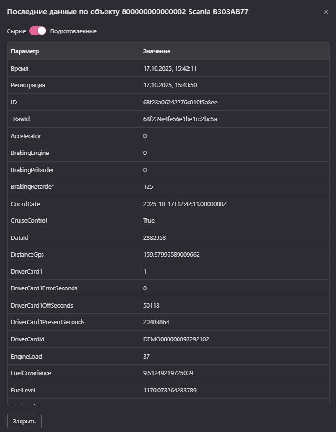Click the DataId value 2882953
Viewport: 336px width, 432px height.
(154, 238)
